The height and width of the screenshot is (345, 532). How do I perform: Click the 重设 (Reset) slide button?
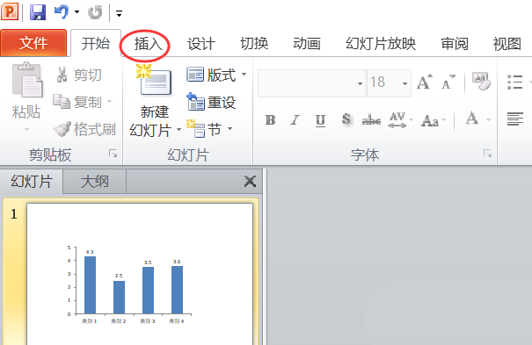(x=211, y=102)
